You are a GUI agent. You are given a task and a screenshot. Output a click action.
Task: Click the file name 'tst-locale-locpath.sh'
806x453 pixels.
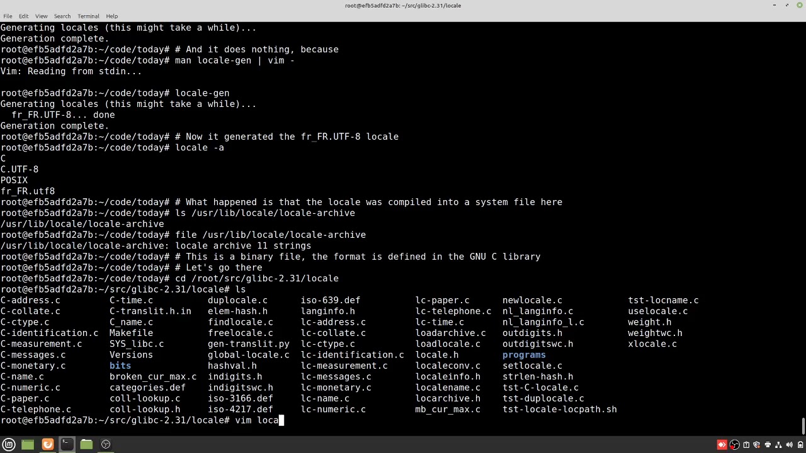pos(560,409)
